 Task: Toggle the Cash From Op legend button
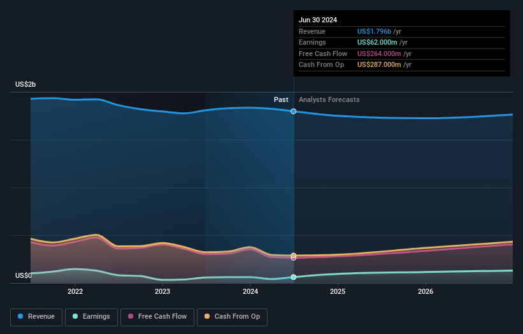(232, 317)
